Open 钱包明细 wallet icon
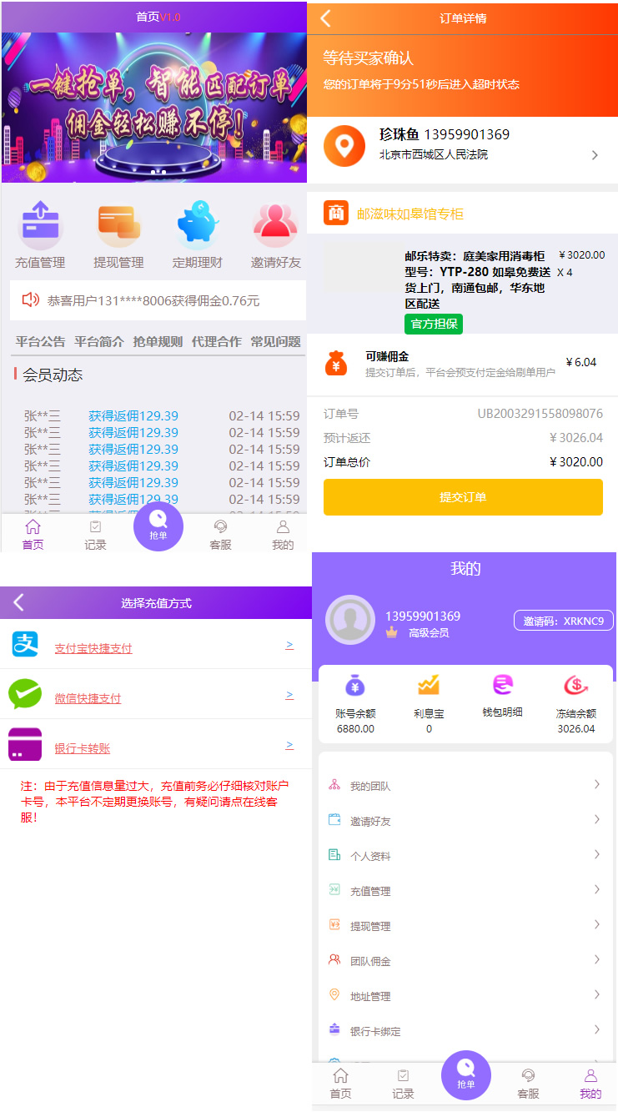 [502, 686]
